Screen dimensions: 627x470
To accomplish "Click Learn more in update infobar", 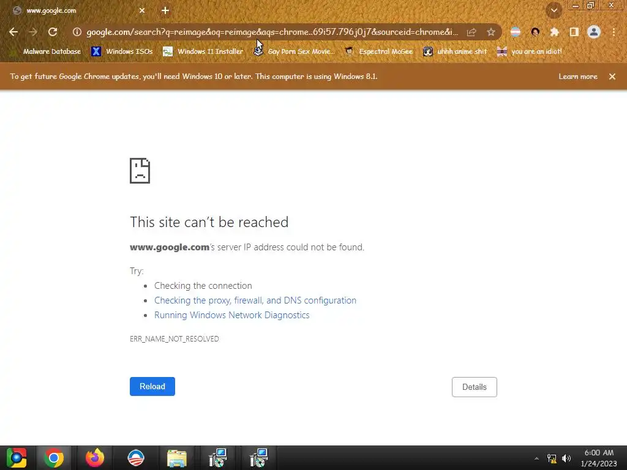I will (578, 76).
